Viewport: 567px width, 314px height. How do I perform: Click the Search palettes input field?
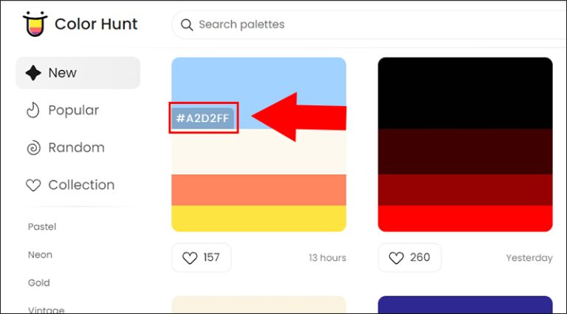(x=369, y=25)
